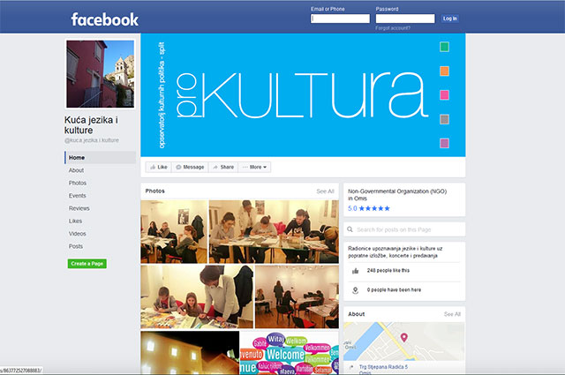Click the green Create a Page button
The height and width of the screenshot is (375, 565).
tap(87, 264)
